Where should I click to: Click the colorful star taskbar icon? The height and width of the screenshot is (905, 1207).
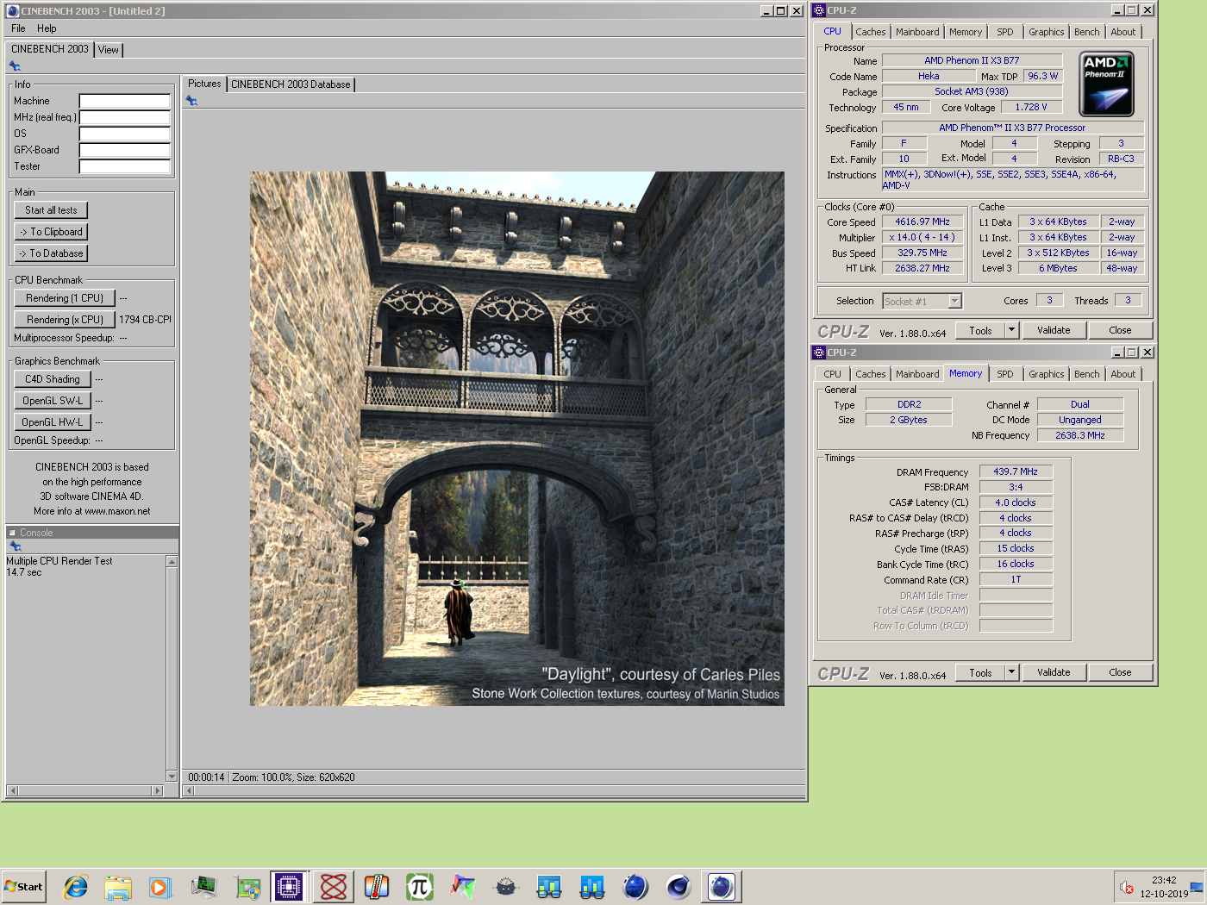[x=463, y=887]
